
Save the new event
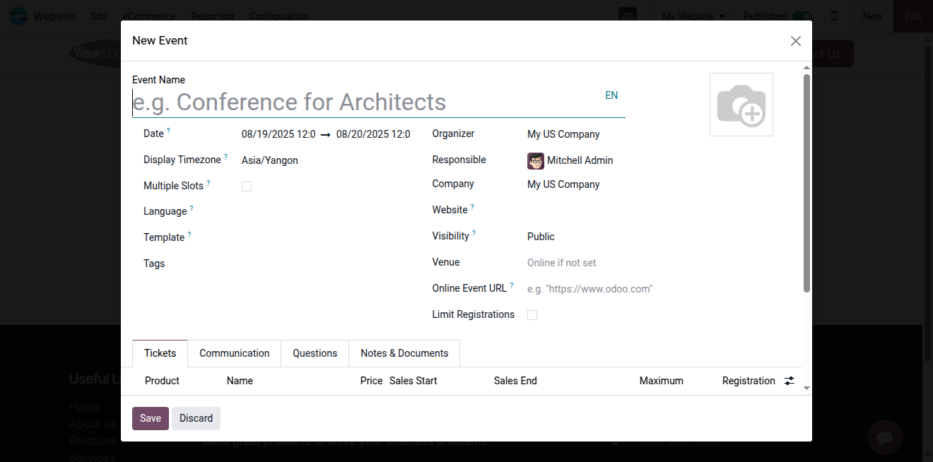click(x=150, y=418)
